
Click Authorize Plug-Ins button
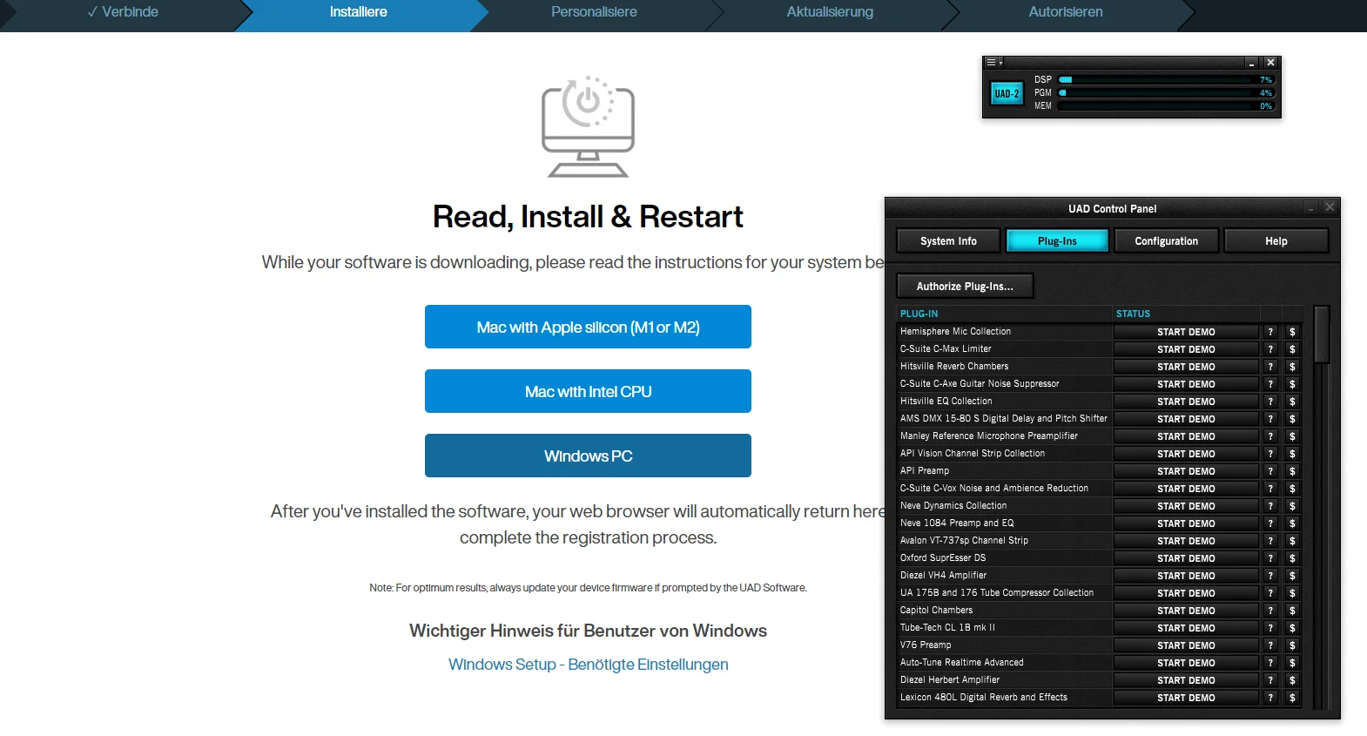pos(965,287)
